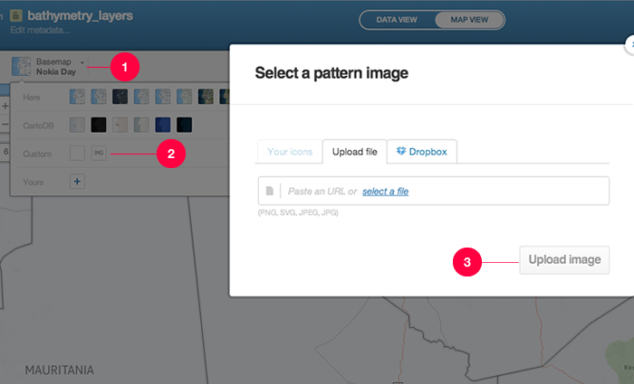Select the dark night Here basemap
The height and width of the screenshot is (384, 634).
point(120,97)
